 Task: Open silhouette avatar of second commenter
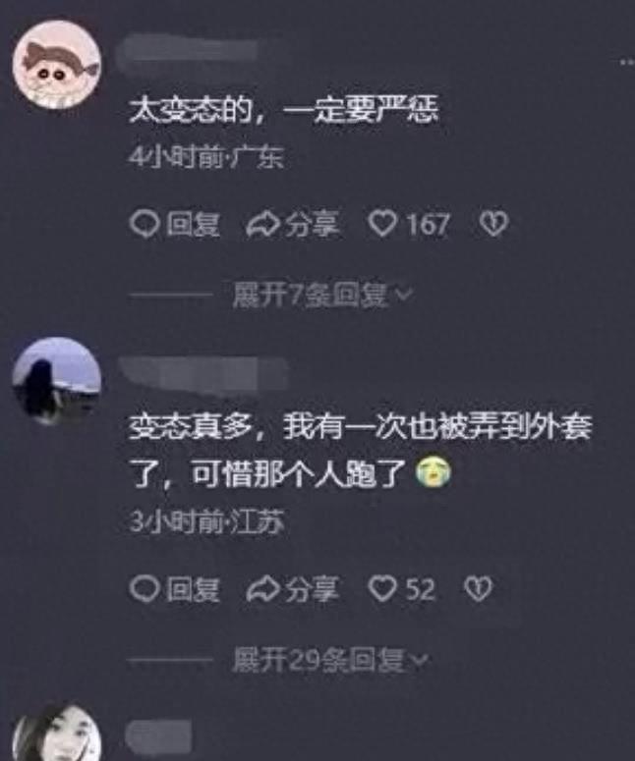pyautogui.click(x=57, y=381)
